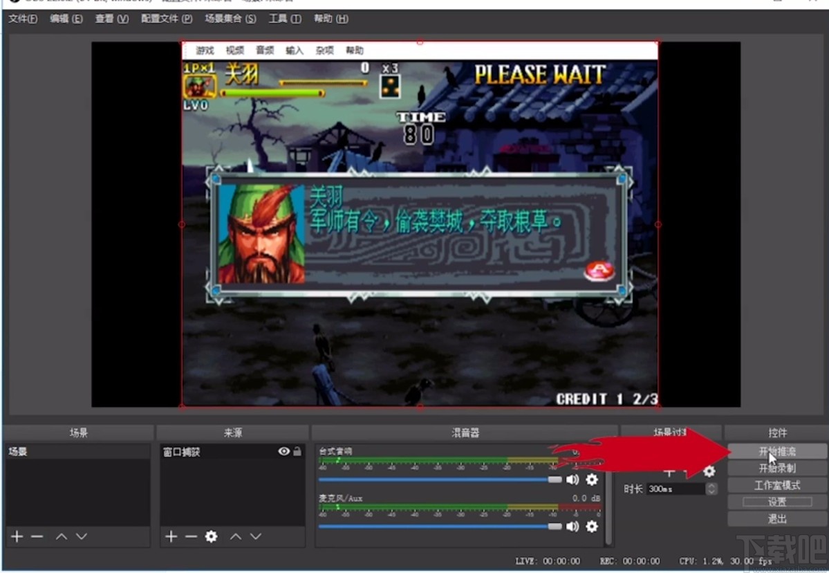Viewport: 829px width, 573px height.
Task: Add a new source with plus icon
Action: [x=171, y=536]
